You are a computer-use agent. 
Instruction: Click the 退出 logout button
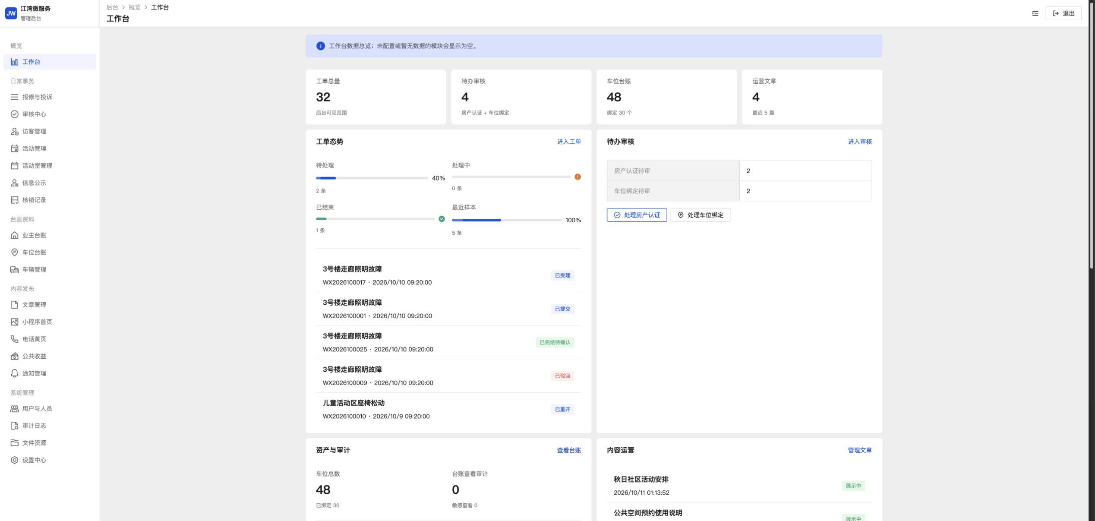pyautogui.click(x=1063, y=13)
